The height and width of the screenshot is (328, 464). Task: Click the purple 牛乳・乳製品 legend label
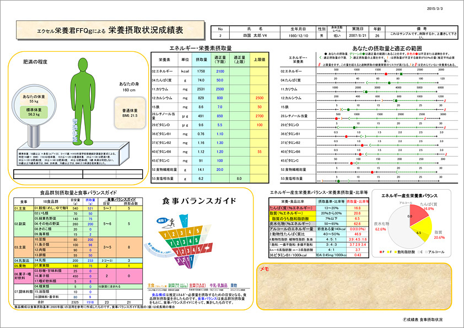[218, 286]
